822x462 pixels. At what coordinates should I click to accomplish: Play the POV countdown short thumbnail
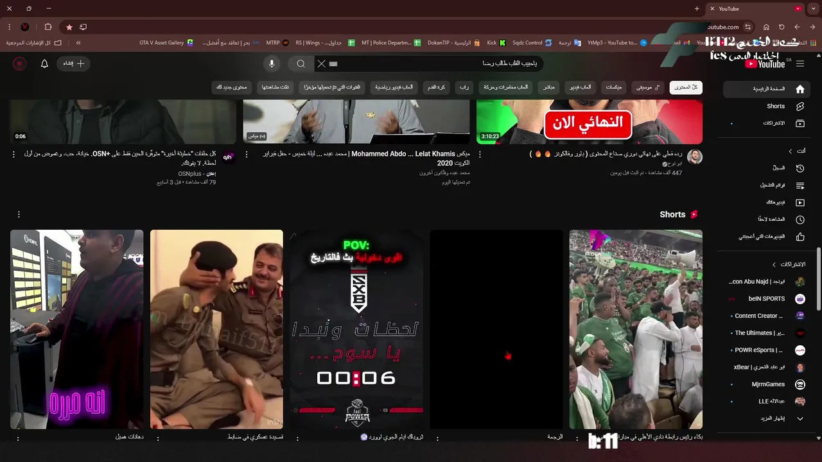(x=356, y=329)
